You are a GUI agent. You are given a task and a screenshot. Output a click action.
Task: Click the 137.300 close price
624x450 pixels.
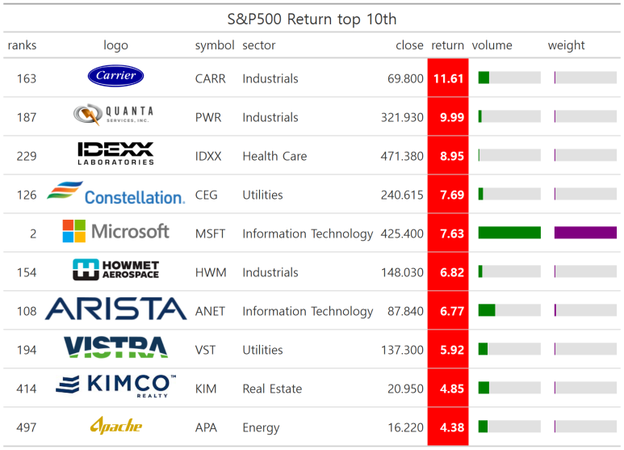(x=402, y=350)
